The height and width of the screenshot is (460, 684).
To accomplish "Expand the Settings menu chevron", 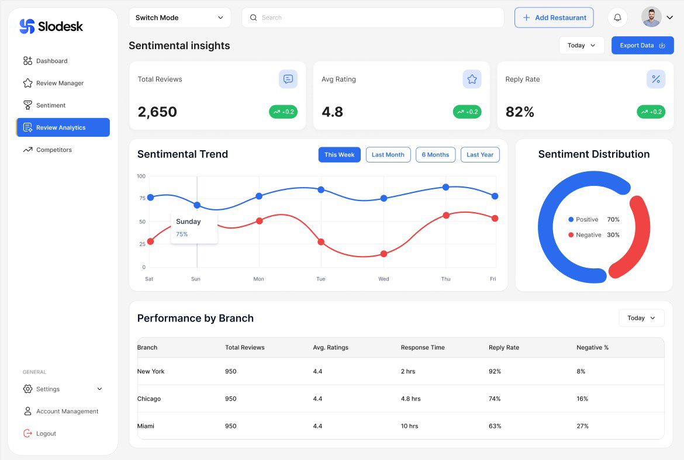I will coord(99,389).
